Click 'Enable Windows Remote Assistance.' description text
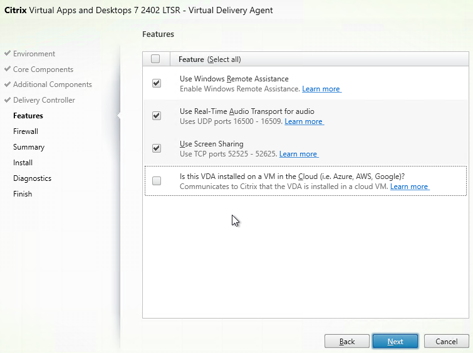The width and height of the screenshot is (473, 353). [240, 89]
